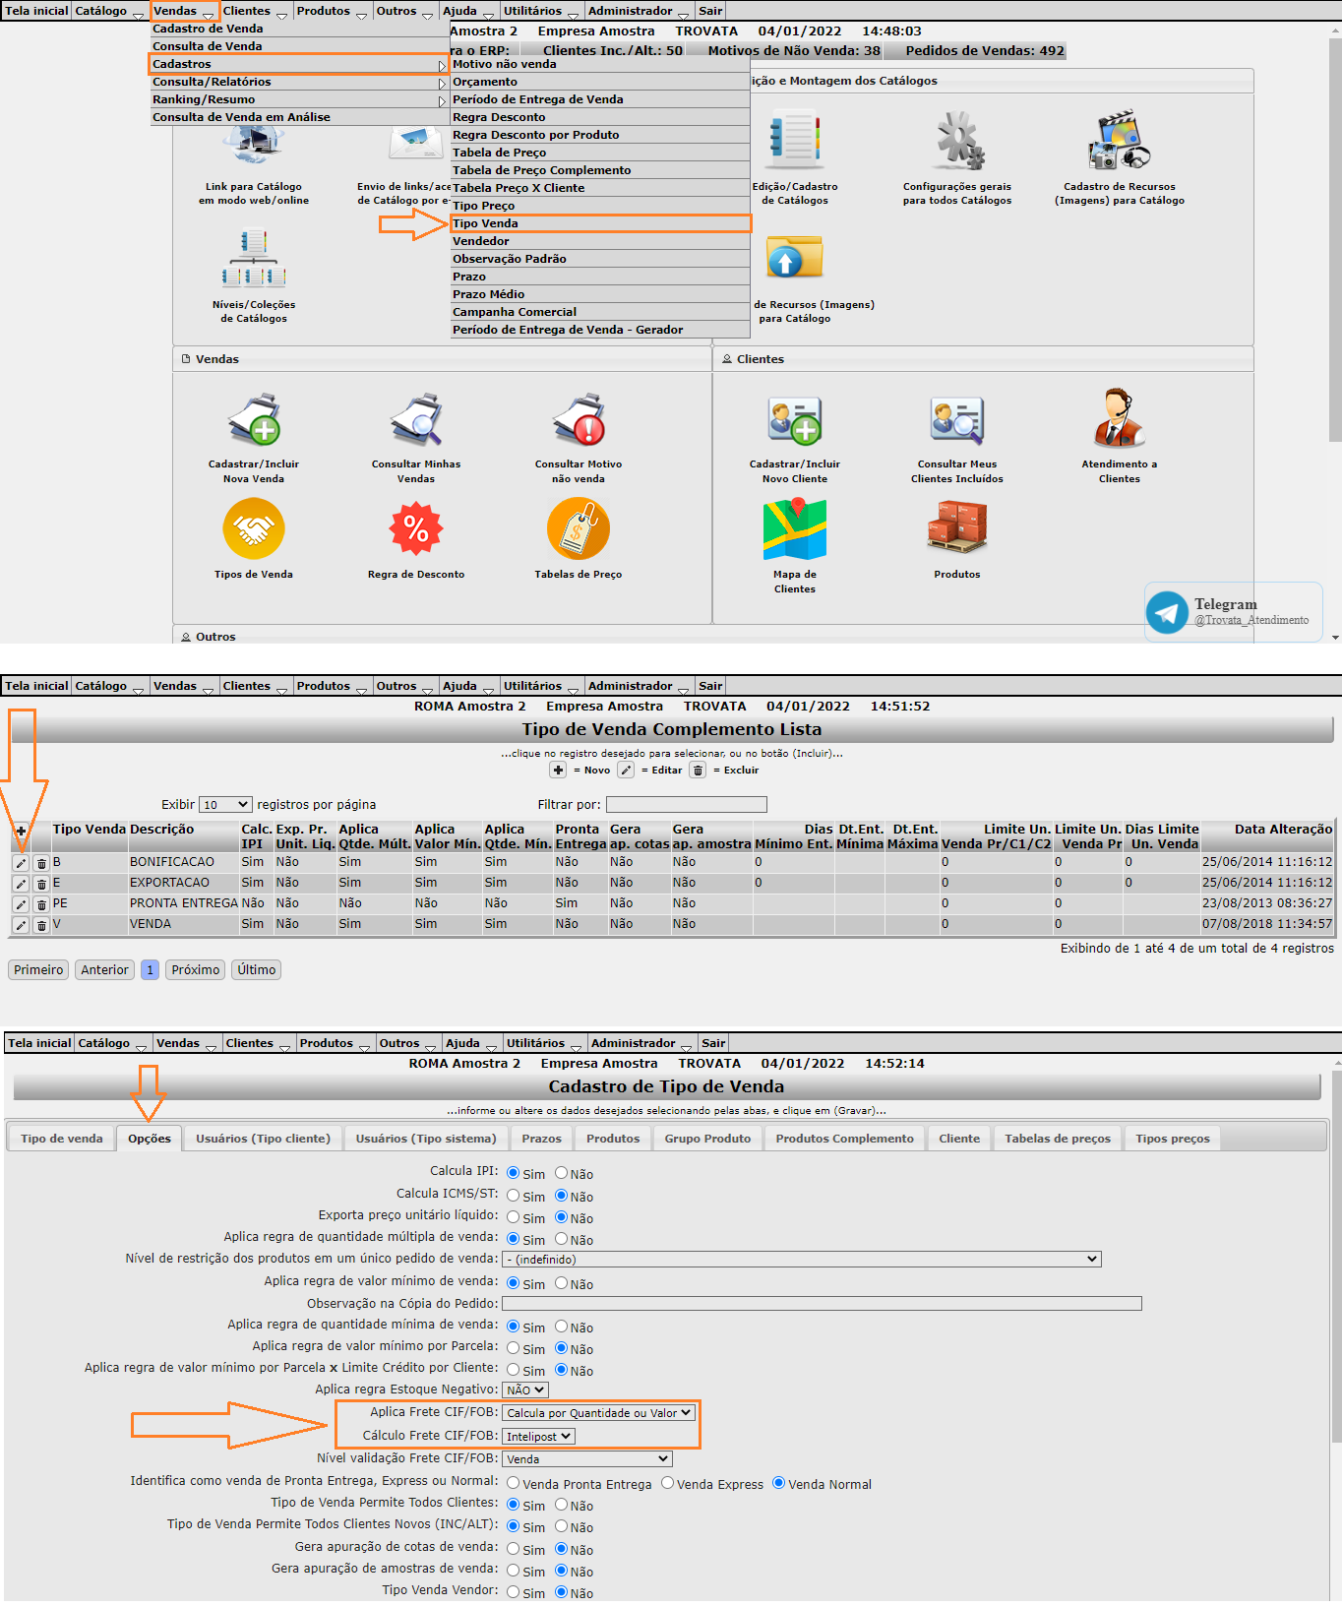Viewport: 1342px width, 1606px height.
Task: Open Tabelas de Preço tag icon
Action: click(579, 529)
